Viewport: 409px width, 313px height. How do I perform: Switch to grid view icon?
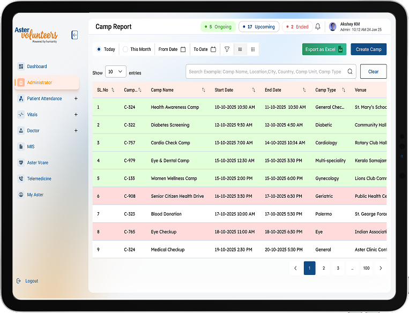tap(252, 49)
